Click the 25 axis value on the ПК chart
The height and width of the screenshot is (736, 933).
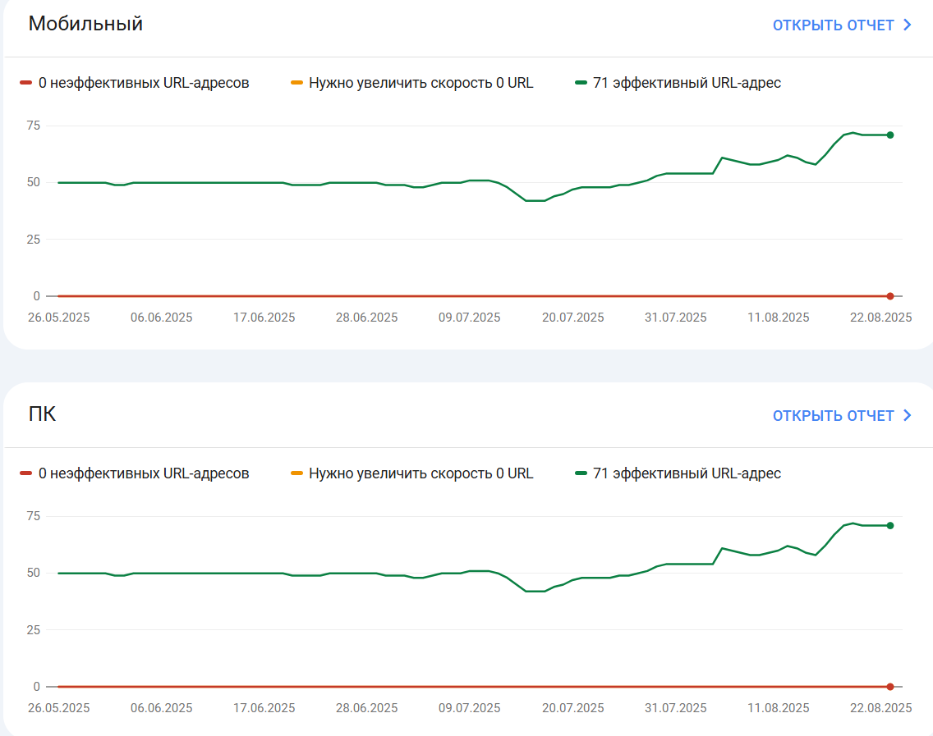click(34, 630)
